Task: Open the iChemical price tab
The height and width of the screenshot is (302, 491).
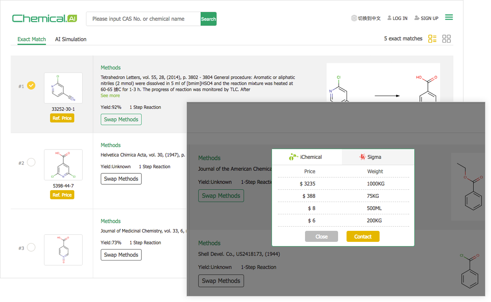Action: (307, 157)
